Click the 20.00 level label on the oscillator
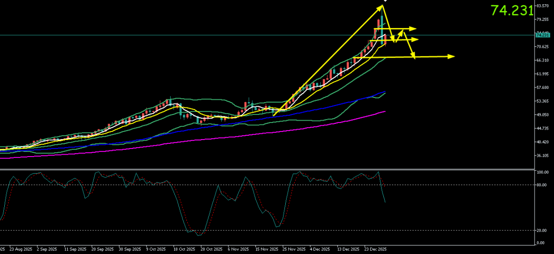 (x=542, y=230)
